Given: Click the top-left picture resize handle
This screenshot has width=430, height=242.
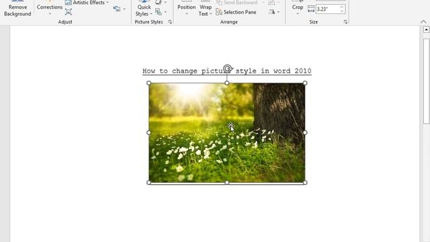Looking at the screenshot, I should (x=148, y=83).
